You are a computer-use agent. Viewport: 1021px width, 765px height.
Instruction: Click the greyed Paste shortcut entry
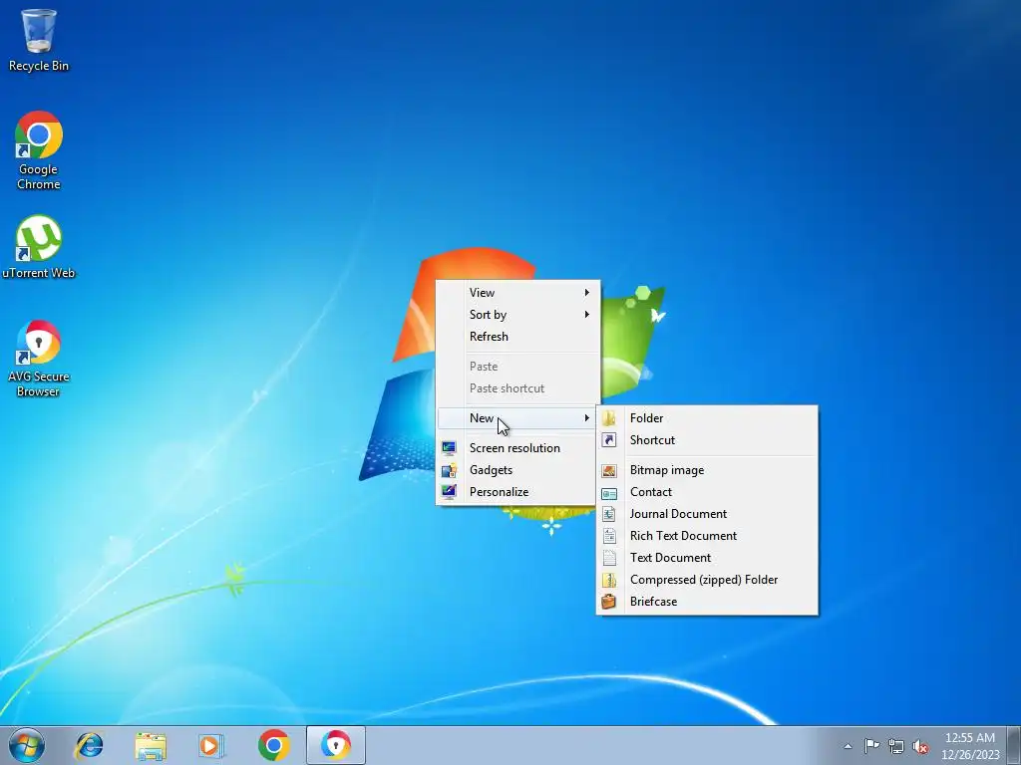coord(517,388)
